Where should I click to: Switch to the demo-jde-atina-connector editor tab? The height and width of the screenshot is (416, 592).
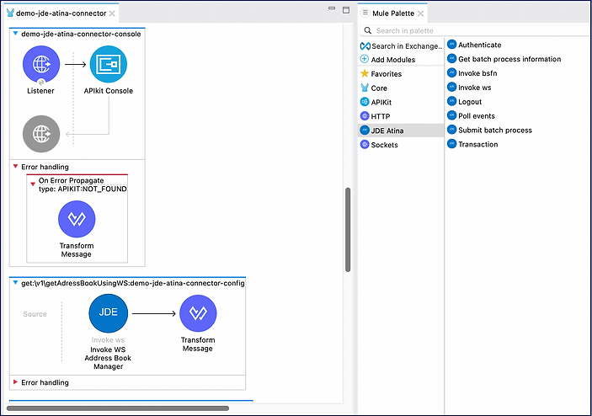pyautogui.click(x=61, y=13)
